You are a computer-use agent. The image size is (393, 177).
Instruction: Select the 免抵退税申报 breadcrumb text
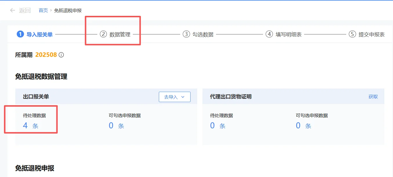pos(68,10)
